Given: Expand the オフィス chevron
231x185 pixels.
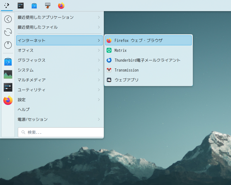Looking at the screenshot, I should pos(99,50).
